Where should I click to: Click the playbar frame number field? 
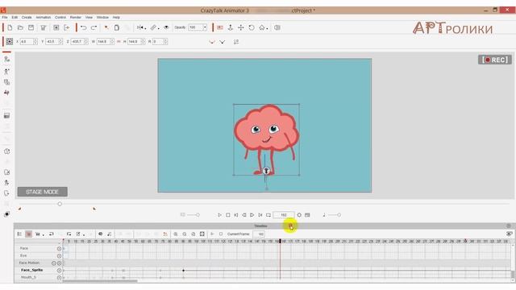284,215
